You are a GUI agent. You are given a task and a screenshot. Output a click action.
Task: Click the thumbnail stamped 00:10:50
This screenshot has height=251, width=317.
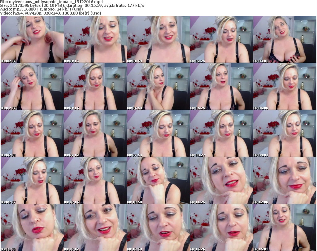(x=158, y=180)
